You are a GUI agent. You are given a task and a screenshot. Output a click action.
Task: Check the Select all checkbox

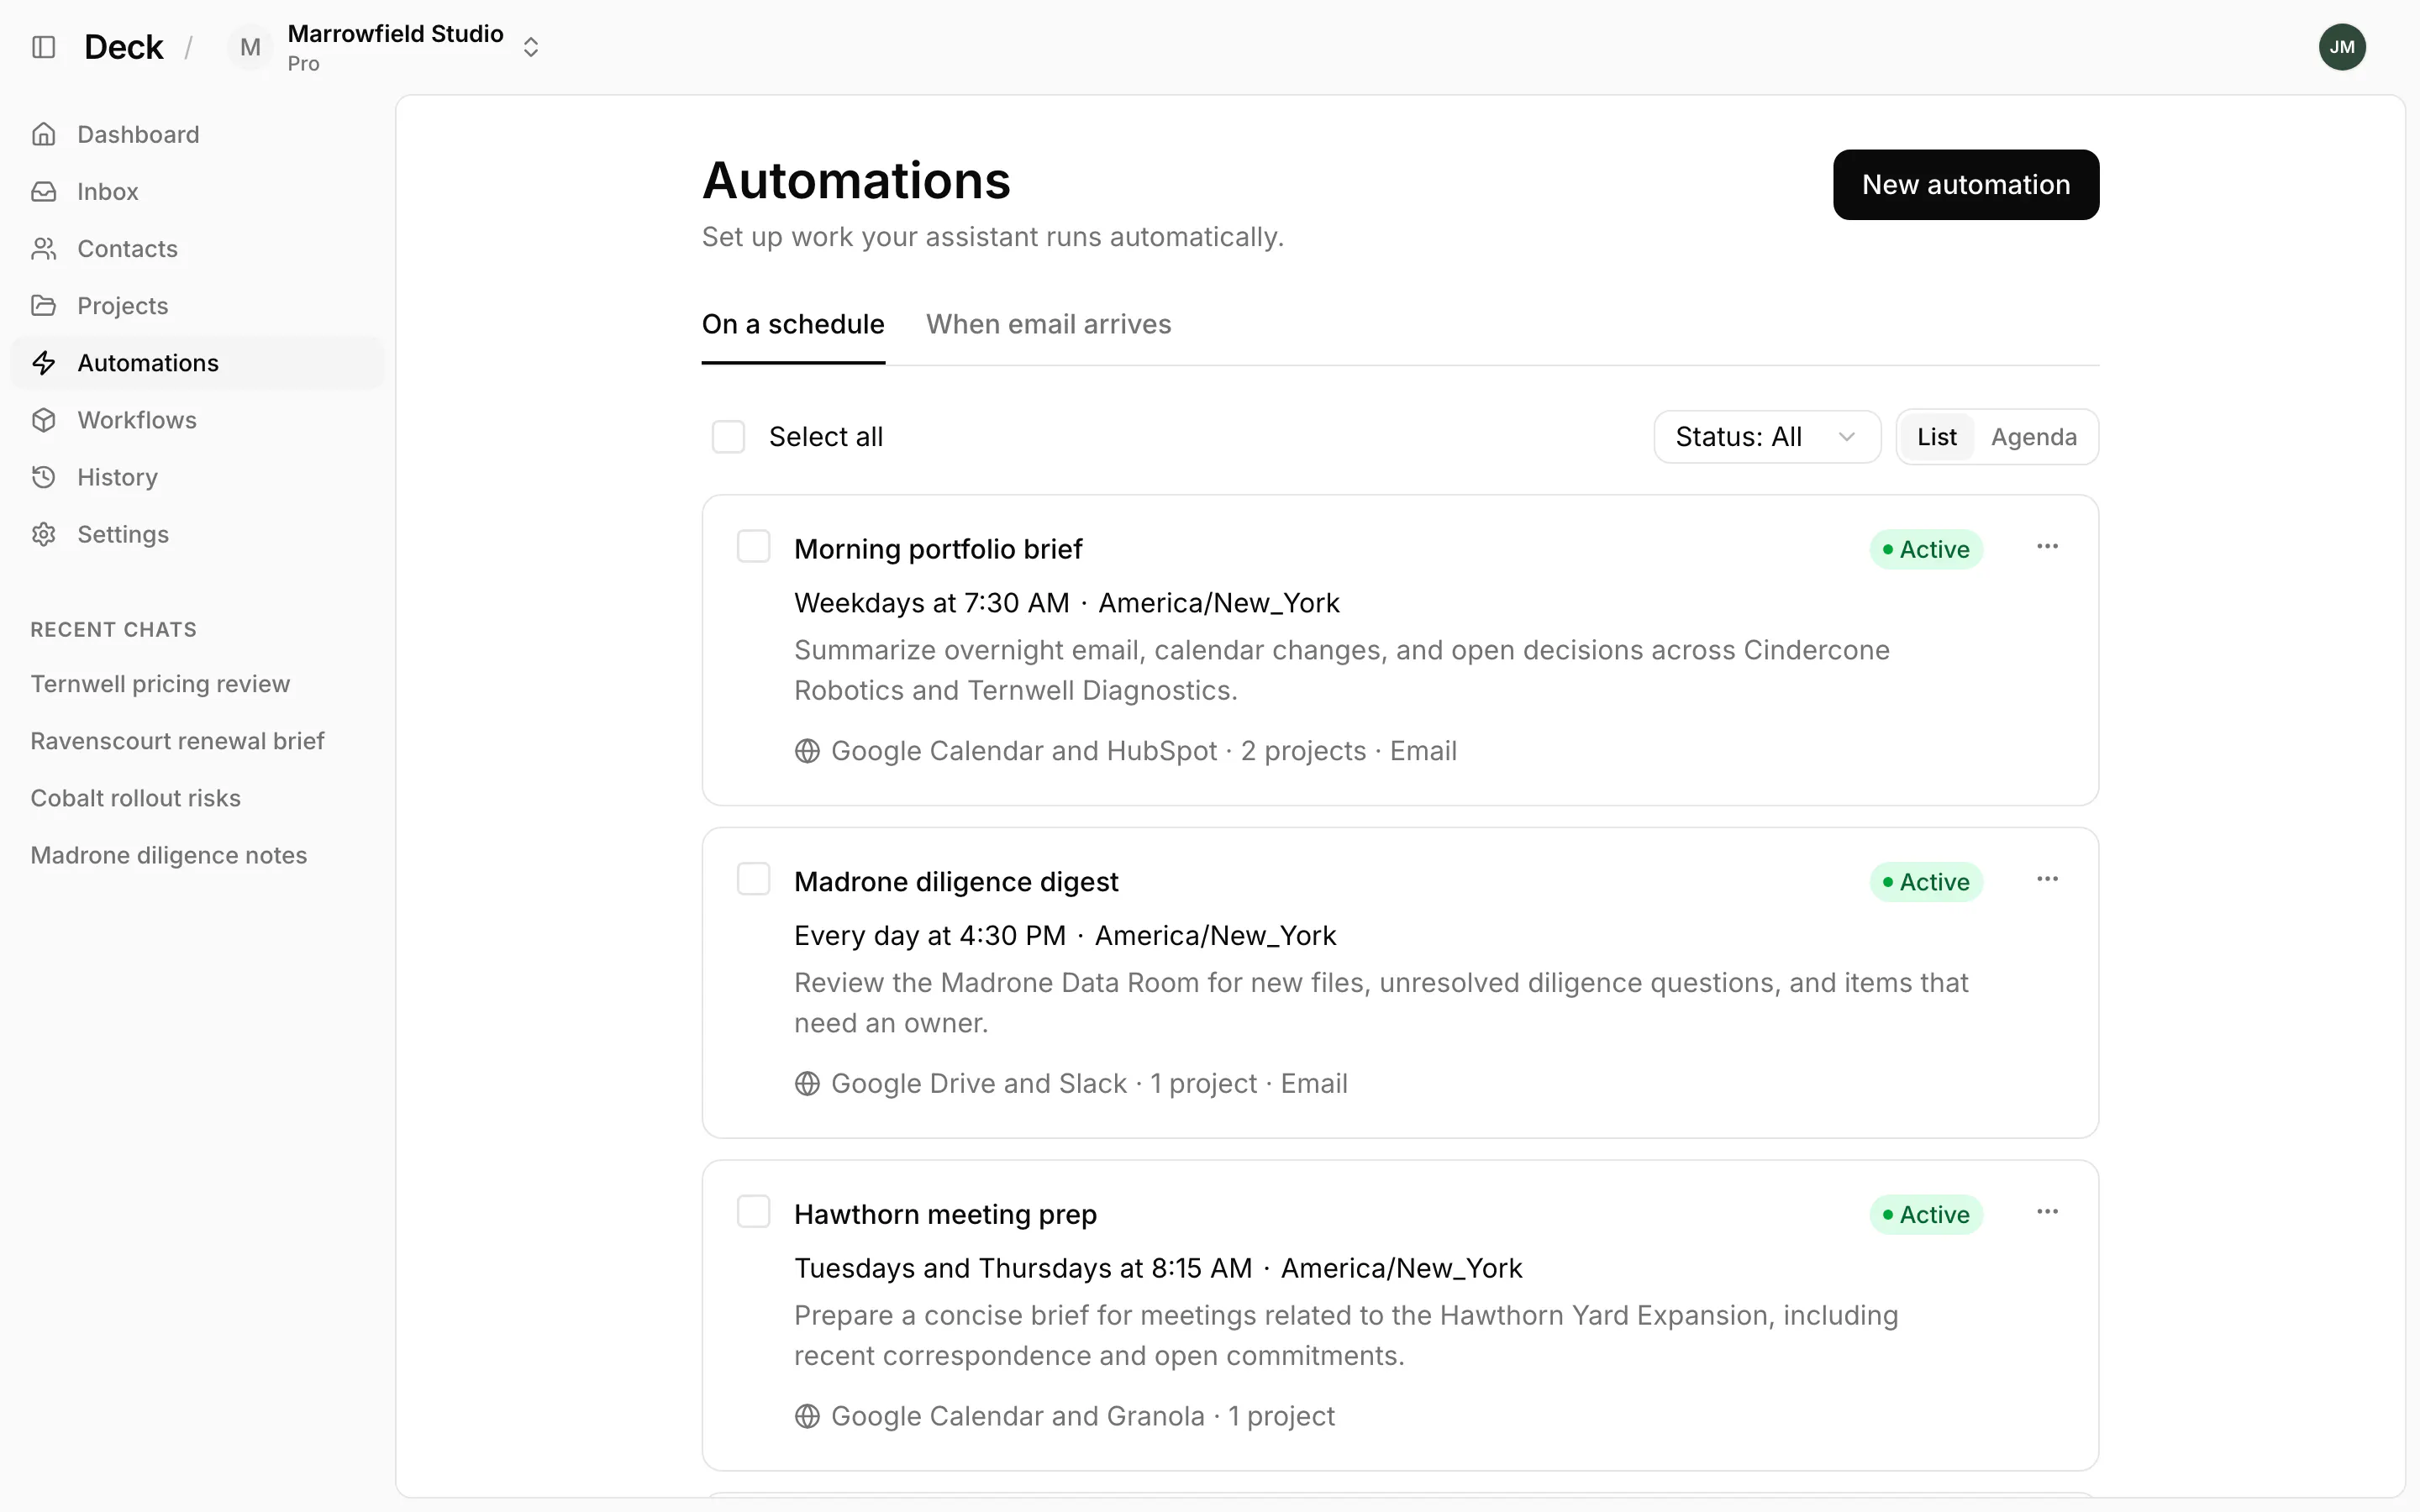pos(728,437)
